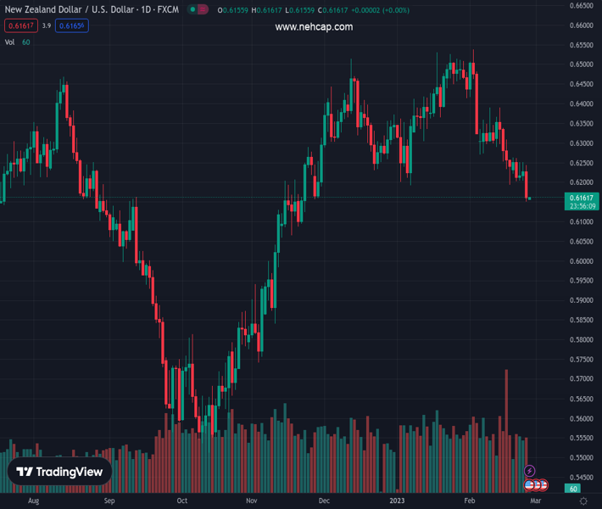602x509 pixels.
Task: Click the www.nehcap.com watermark text
Action: (314, 27)
